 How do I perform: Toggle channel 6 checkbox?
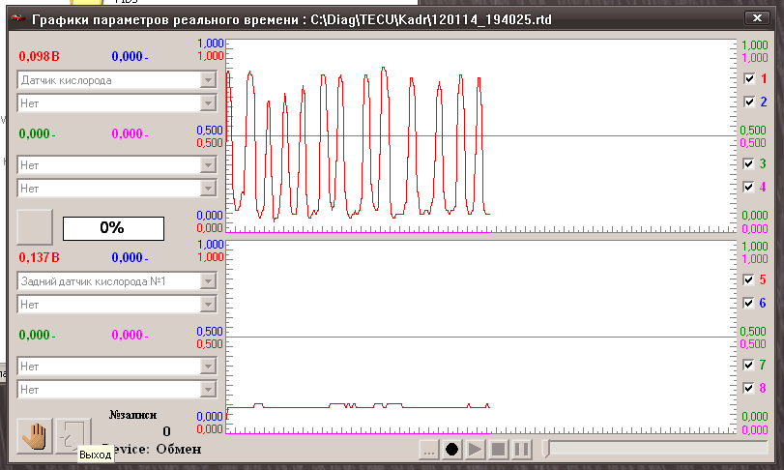pos(748,303)
